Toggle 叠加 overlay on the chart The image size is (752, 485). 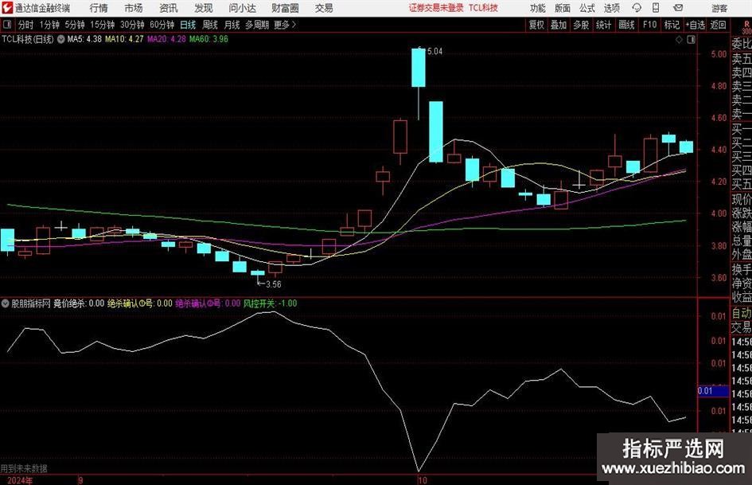[x=559, y=25]
